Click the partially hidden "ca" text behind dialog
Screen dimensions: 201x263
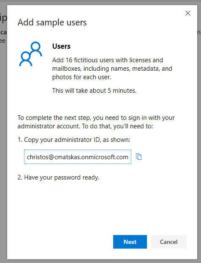[3, 32]
